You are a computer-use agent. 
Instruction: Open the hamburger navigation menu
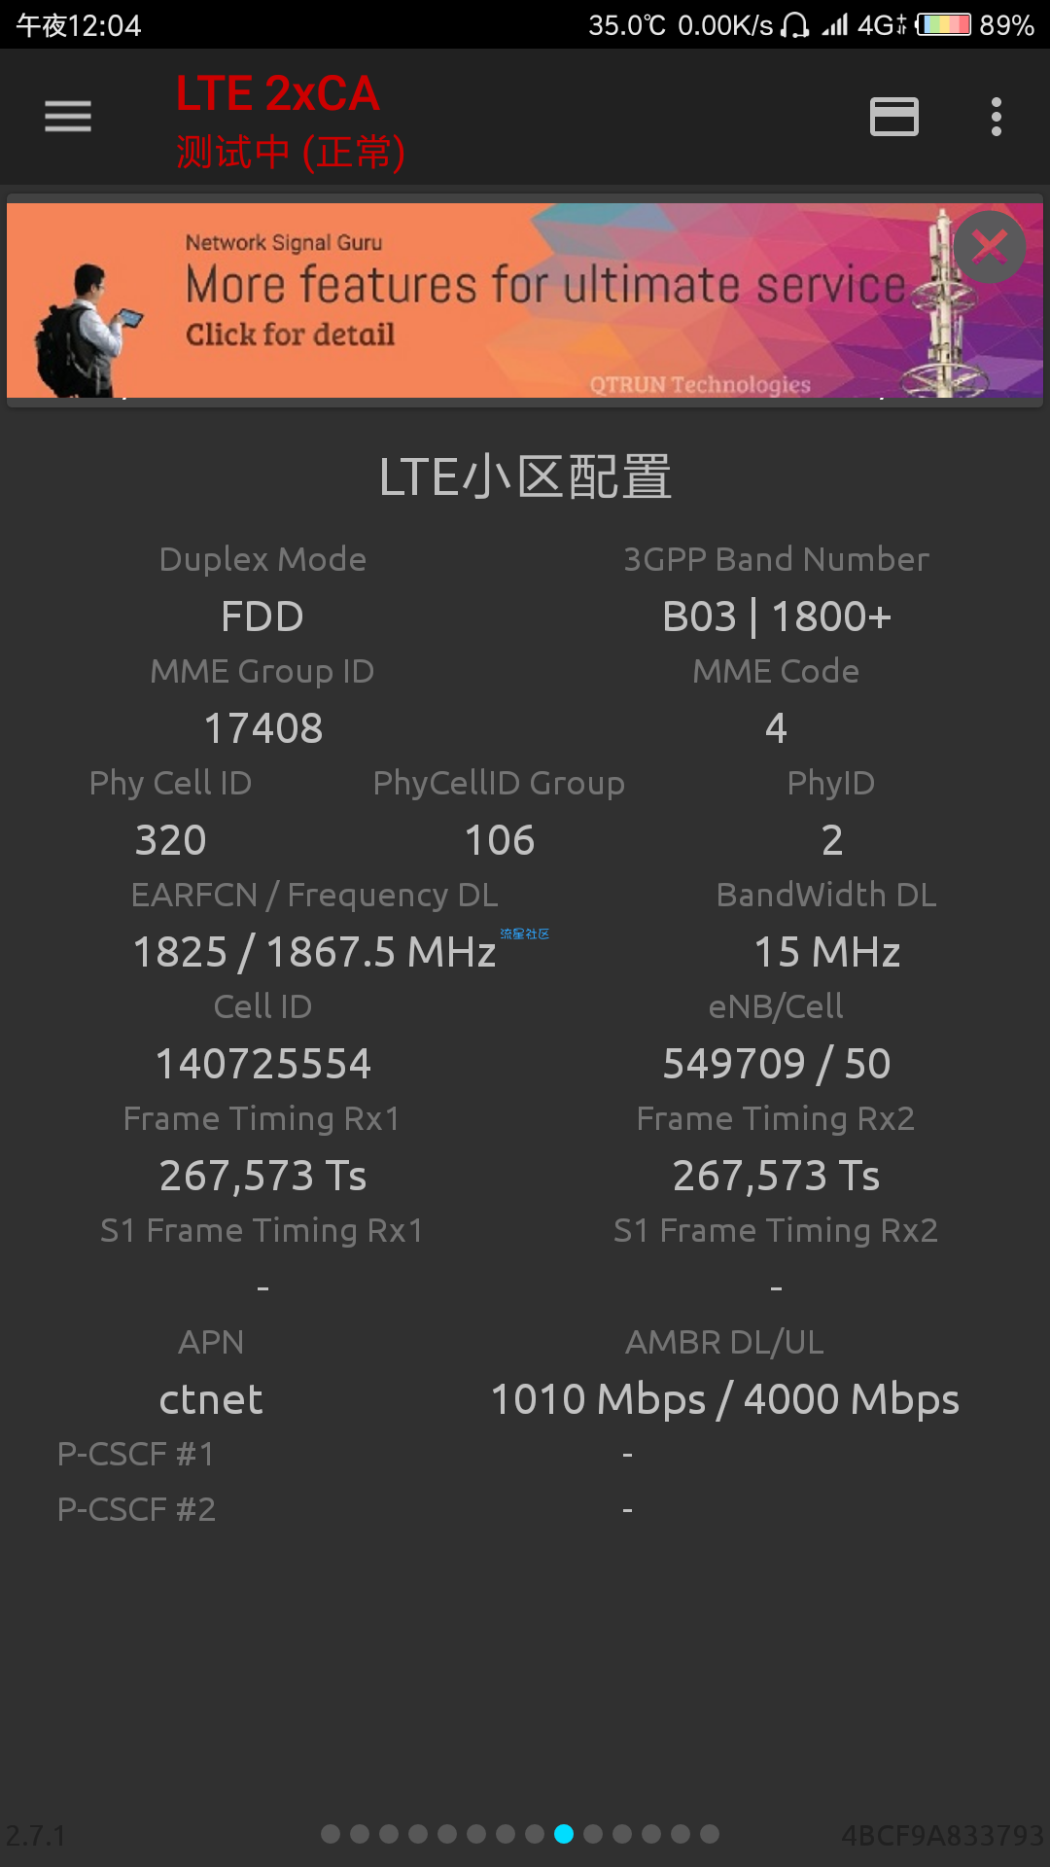click(x=68, y=117)
